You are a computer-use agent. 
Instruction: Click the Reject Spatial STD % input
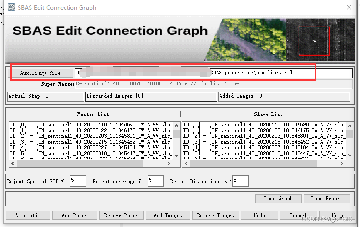[78, 181]
